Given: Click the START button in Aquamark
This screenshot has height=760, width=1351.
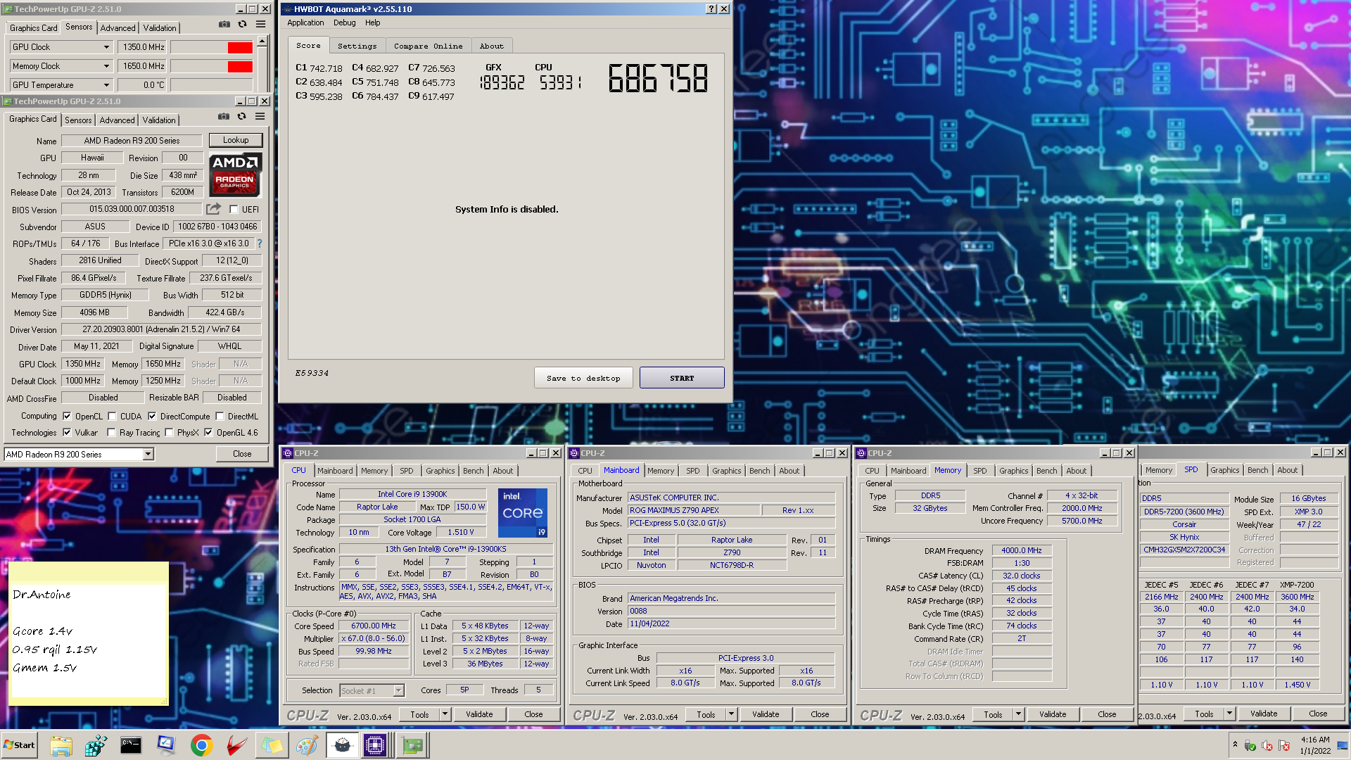Looking at the screenshot, I should 682,378.
